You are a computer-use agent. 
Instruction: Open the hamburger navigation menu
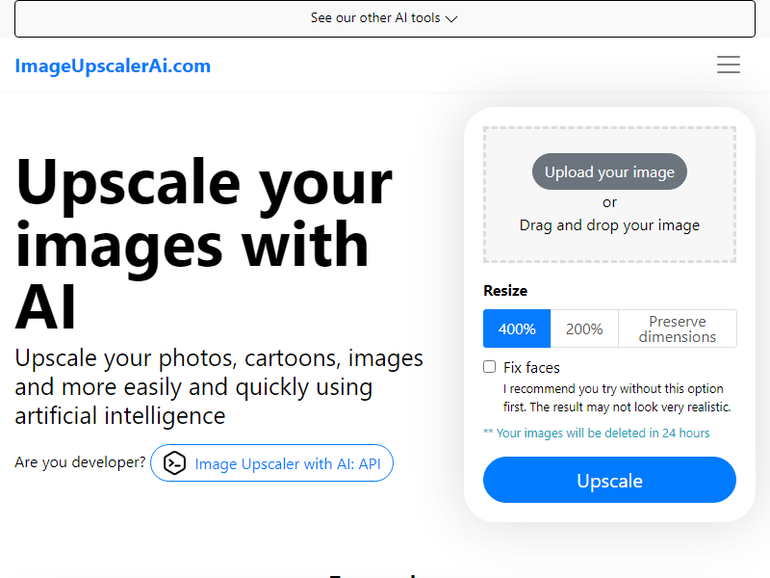point(729,66)
